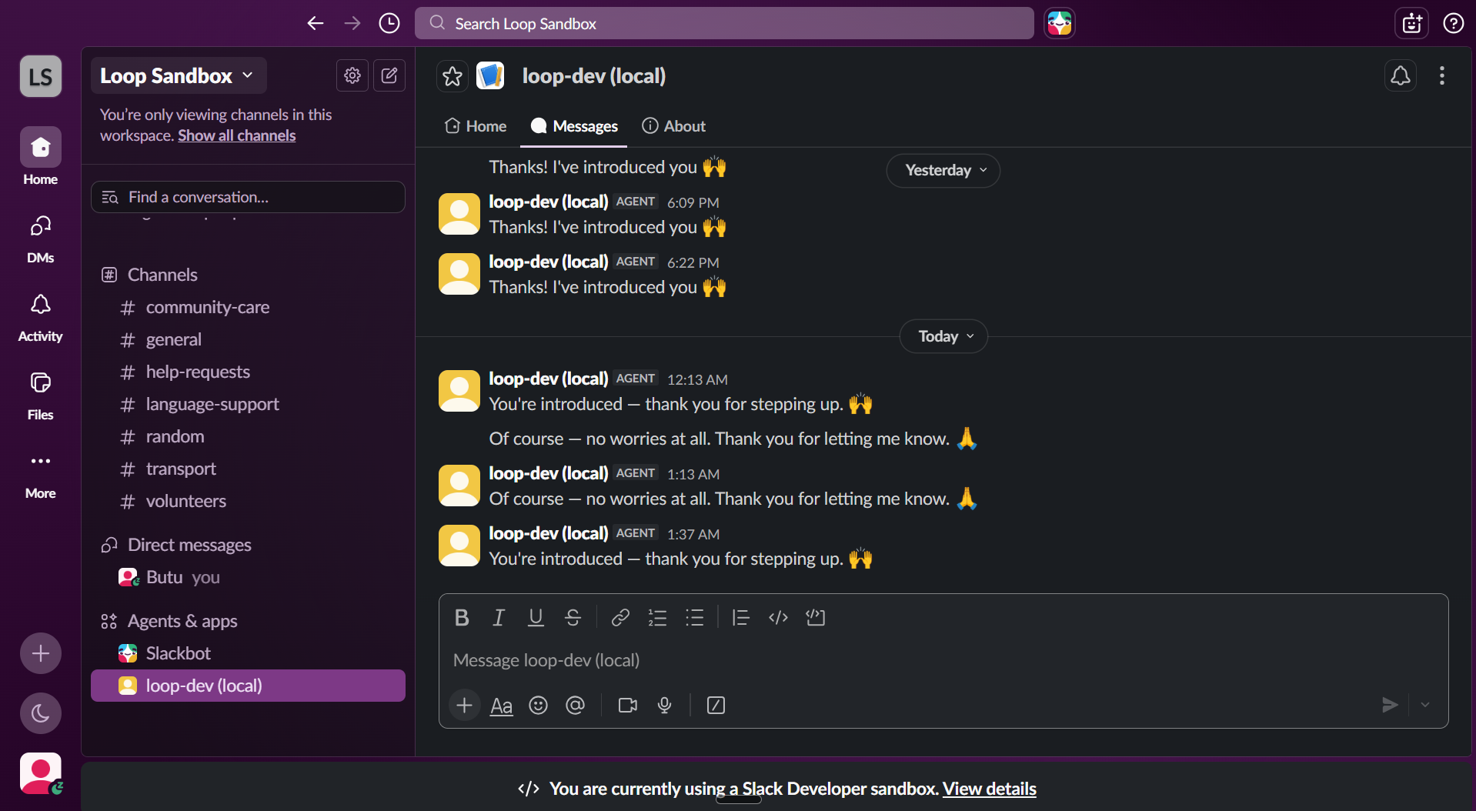Open the sidebar preferences gear icon
The width and height of the screenshot is (1476, 811).
point(352,75)
